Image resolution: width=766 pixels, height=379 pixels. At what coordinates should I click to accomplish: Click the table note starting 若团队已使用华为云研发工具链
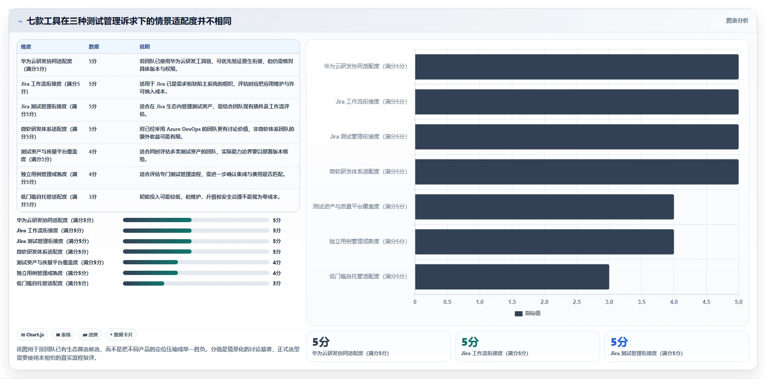[x=216, y=65]
